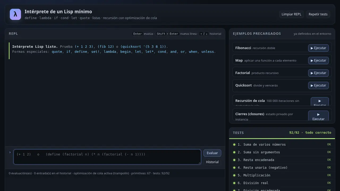
Task: Run the Factorial example
Action: click(x=318, y=73)
